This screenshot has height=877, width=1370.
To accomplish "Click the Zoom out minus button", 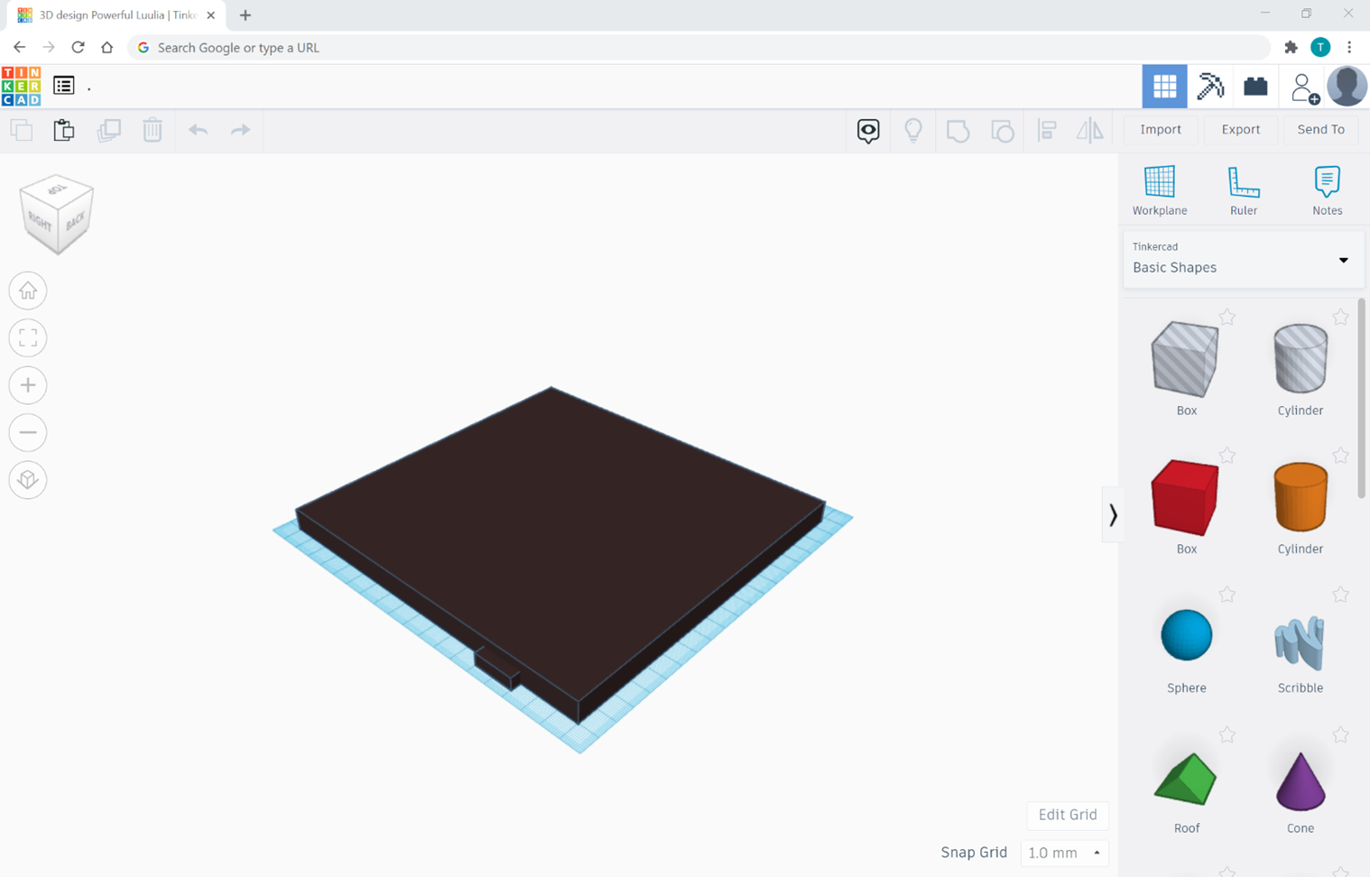I will click(28, 432).
